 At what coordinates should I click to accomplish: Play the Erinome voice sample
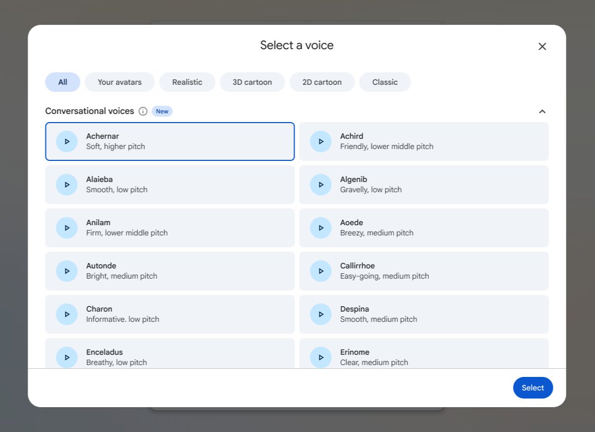coord(320,357)
